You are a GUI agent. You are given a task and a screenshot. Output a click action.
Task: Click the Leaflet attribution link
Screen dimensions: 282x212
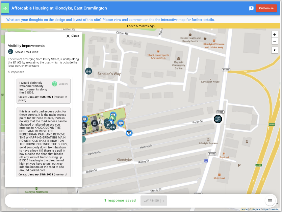click(x=244, y=210)
